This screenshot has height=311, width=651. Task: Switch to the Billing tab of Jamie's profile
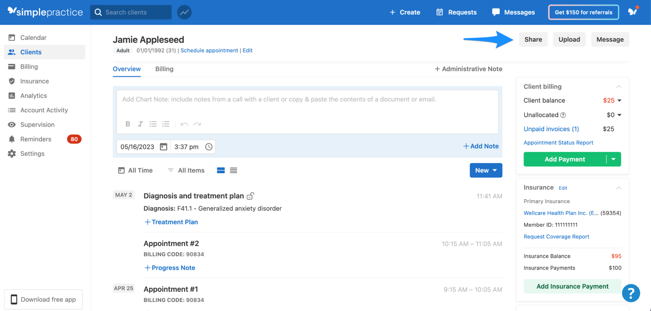tap(164, 69)
